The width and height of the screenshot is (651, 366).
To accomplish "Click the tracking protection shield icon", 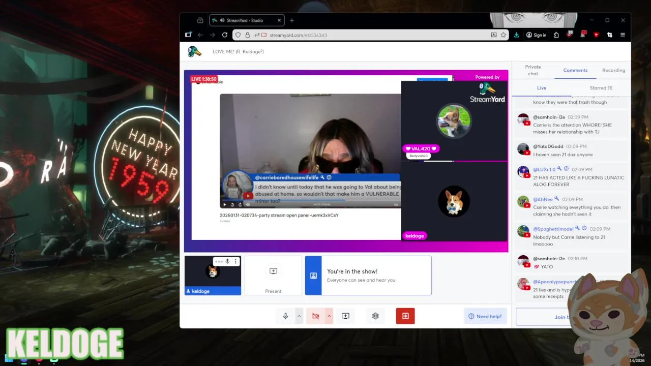I will coord(238,35).
